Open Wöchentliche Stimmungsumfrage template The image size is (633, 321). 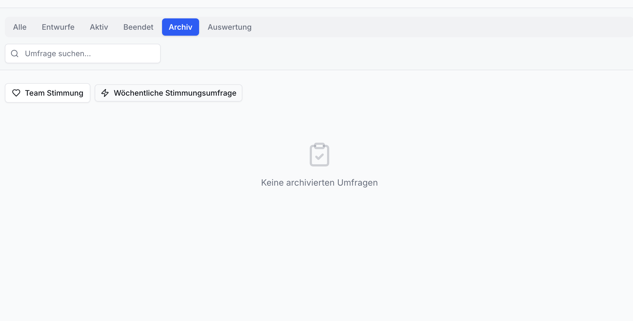click(x=169, y=93)
